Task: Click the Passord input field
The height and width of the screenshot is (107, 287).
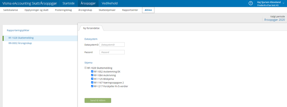Action: 112,52
